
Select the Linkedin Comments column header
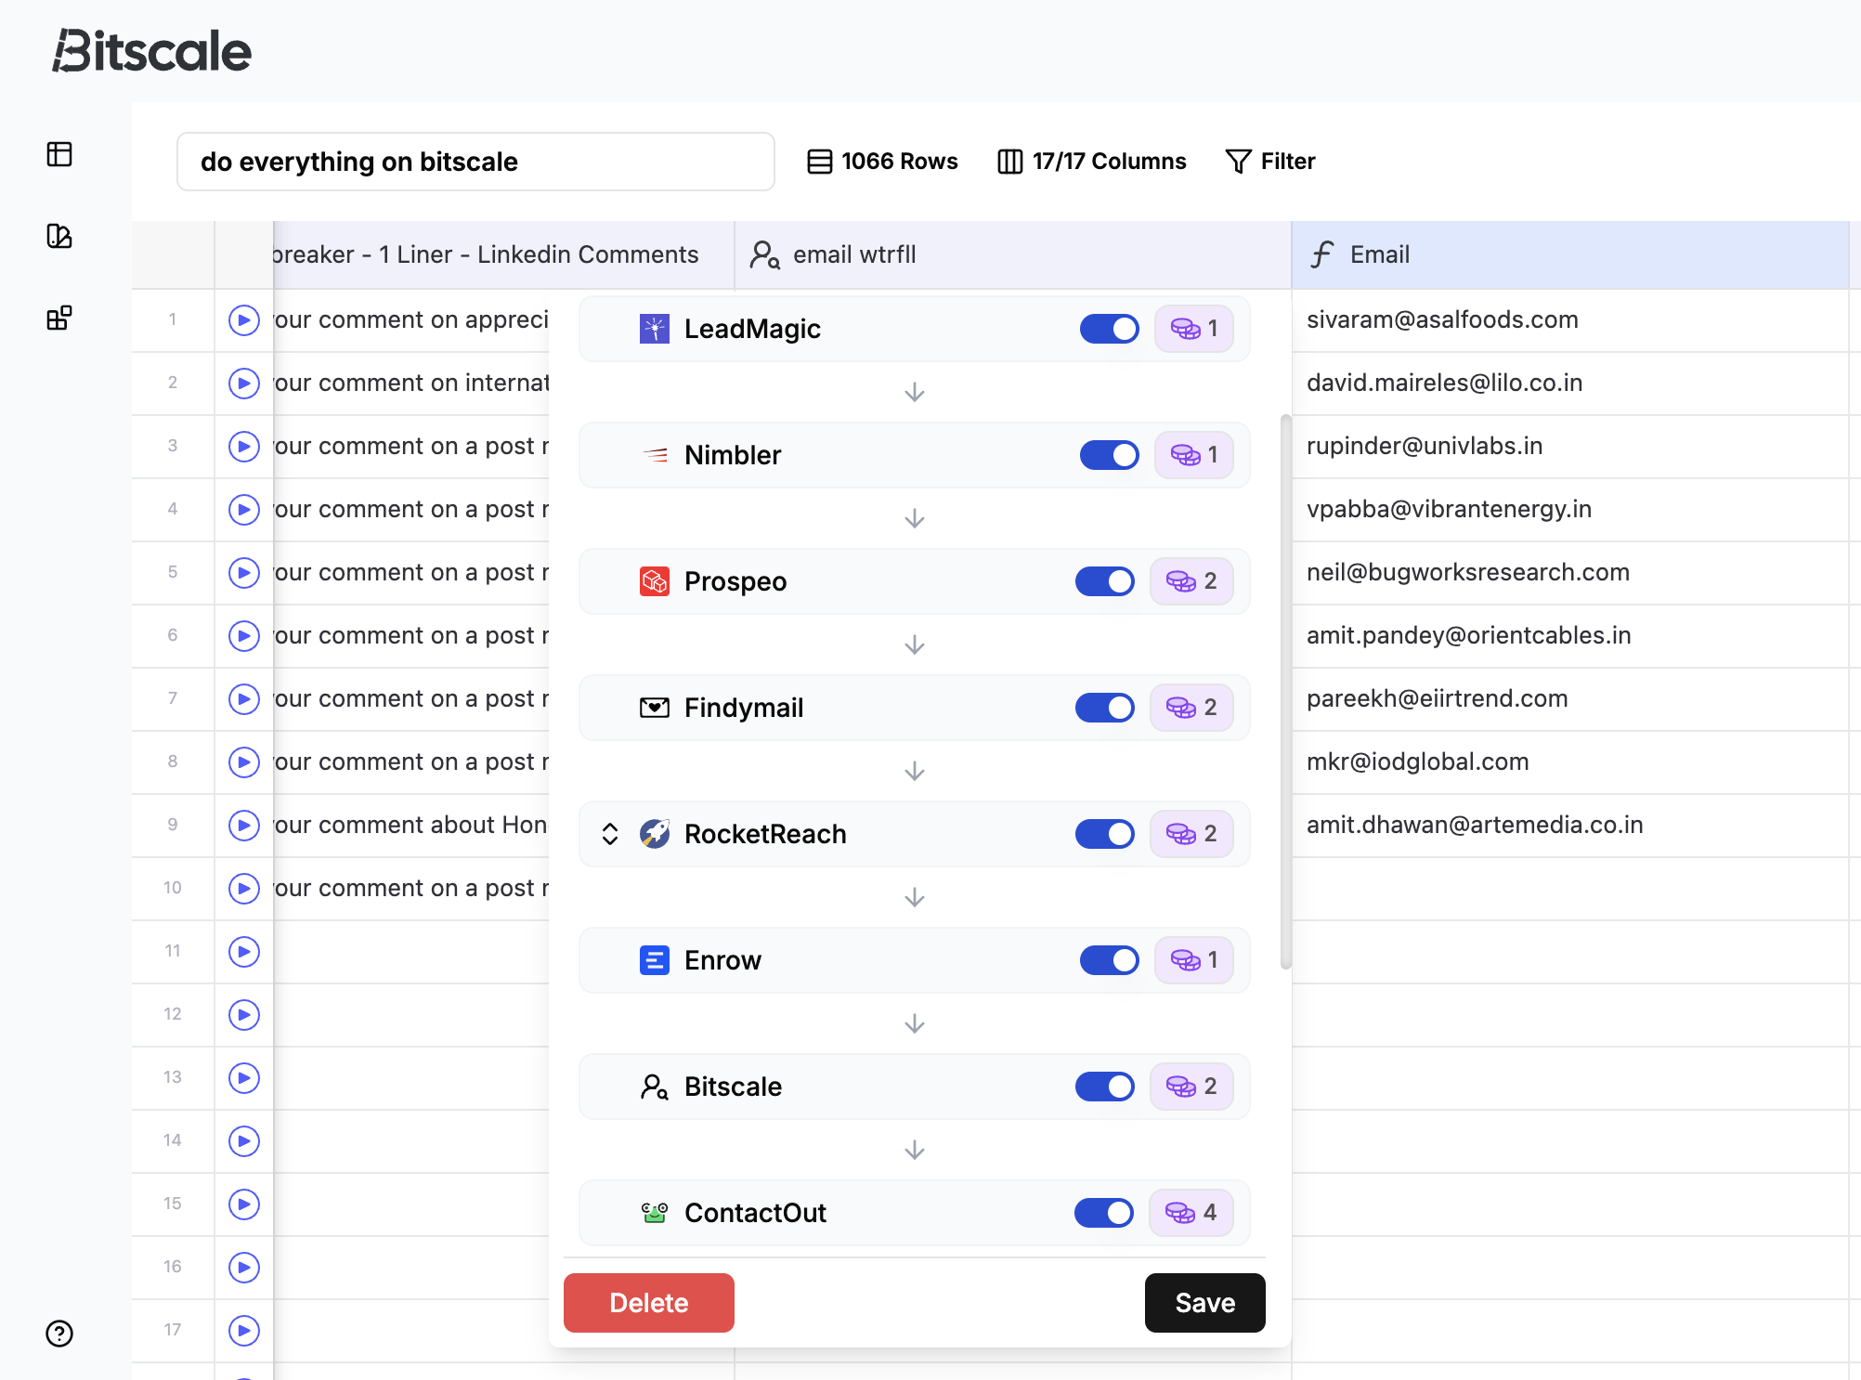(503, 254)
